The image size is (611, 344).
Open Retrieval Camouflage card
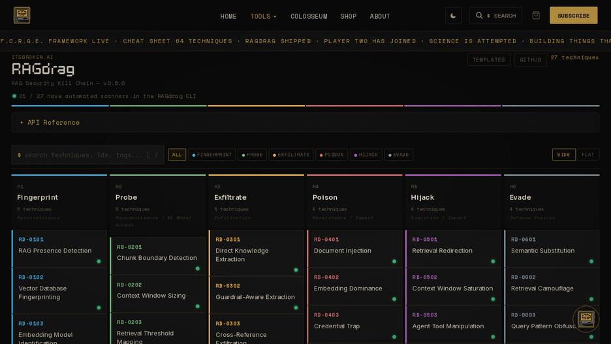point(552,287)
